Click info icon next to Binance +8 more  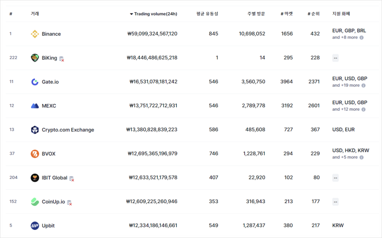[x=361, y=38]
